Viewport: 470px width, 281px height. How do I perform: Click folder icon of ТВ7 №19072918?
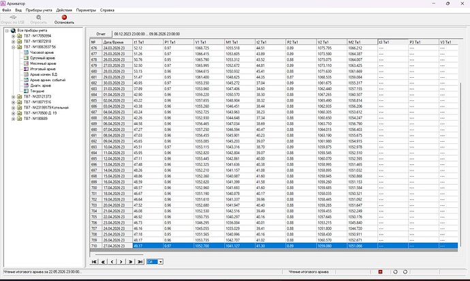20,41
